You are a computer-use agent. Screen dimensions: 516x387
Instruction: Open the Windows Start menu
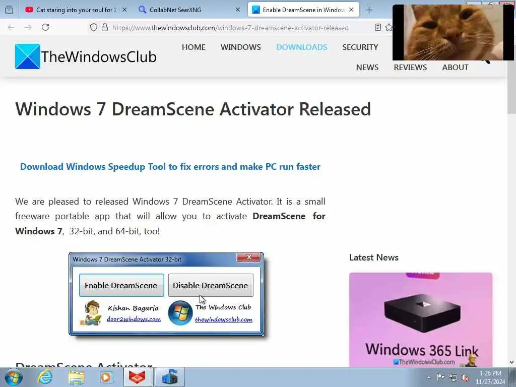point(14,377)
